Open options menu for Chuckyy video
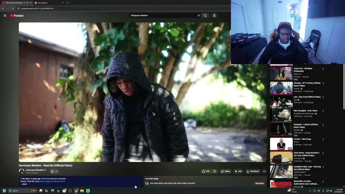The height and width of the screenshot is (194, 345). coord(323,84)
